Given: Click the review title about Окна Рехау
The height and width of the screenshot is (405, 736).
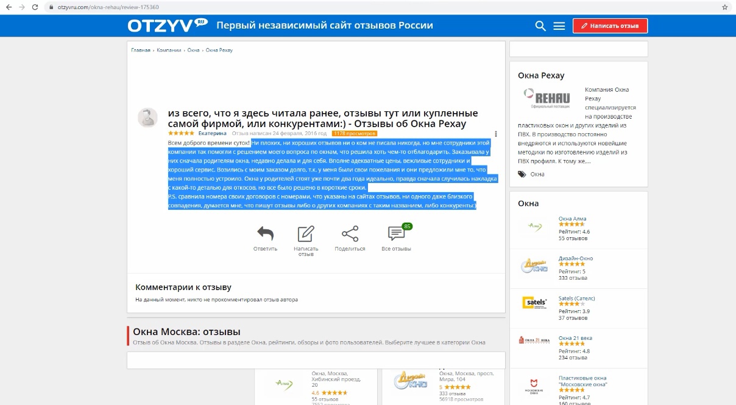Looking at the screenshot, I should (x=322, y=119).
